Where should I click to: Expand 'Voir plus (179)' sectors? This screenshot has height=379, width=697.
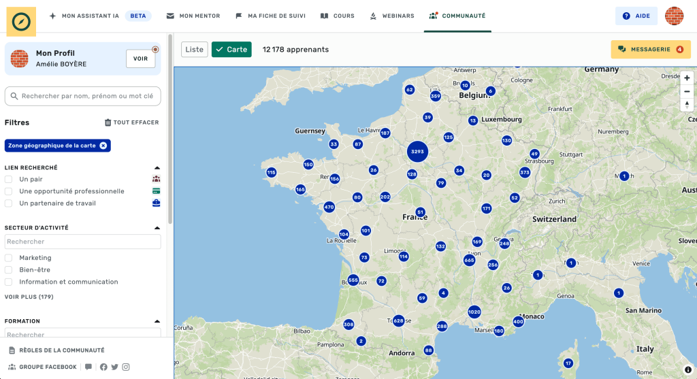click(29, 297)
